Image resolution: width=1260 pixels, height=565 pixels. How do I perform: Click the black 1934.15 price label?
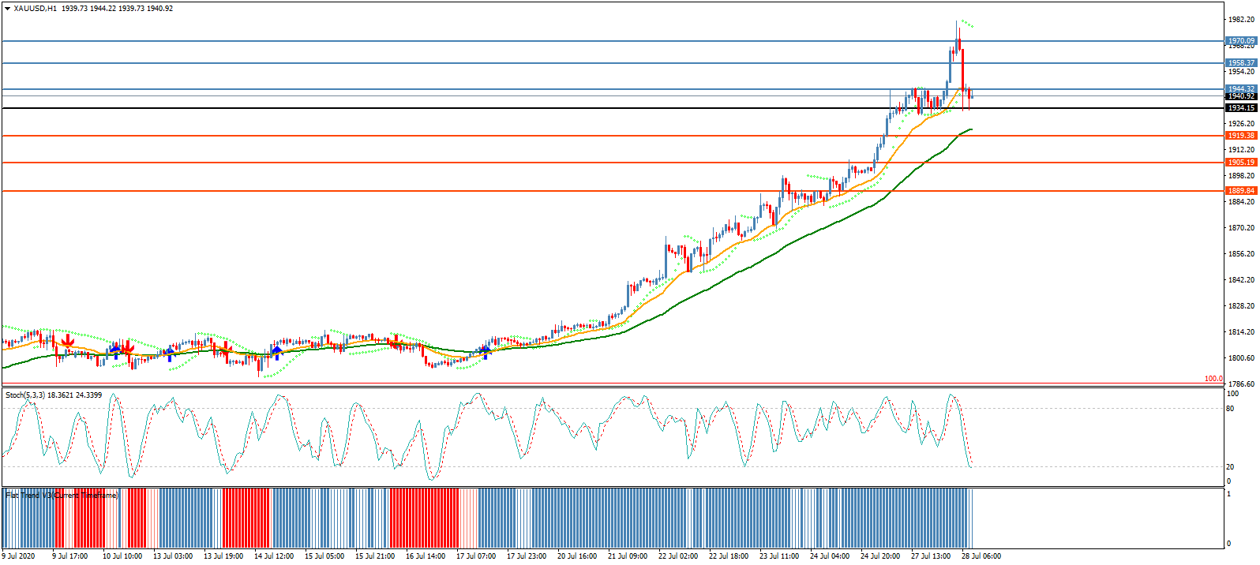click(x=1240, y=108)
